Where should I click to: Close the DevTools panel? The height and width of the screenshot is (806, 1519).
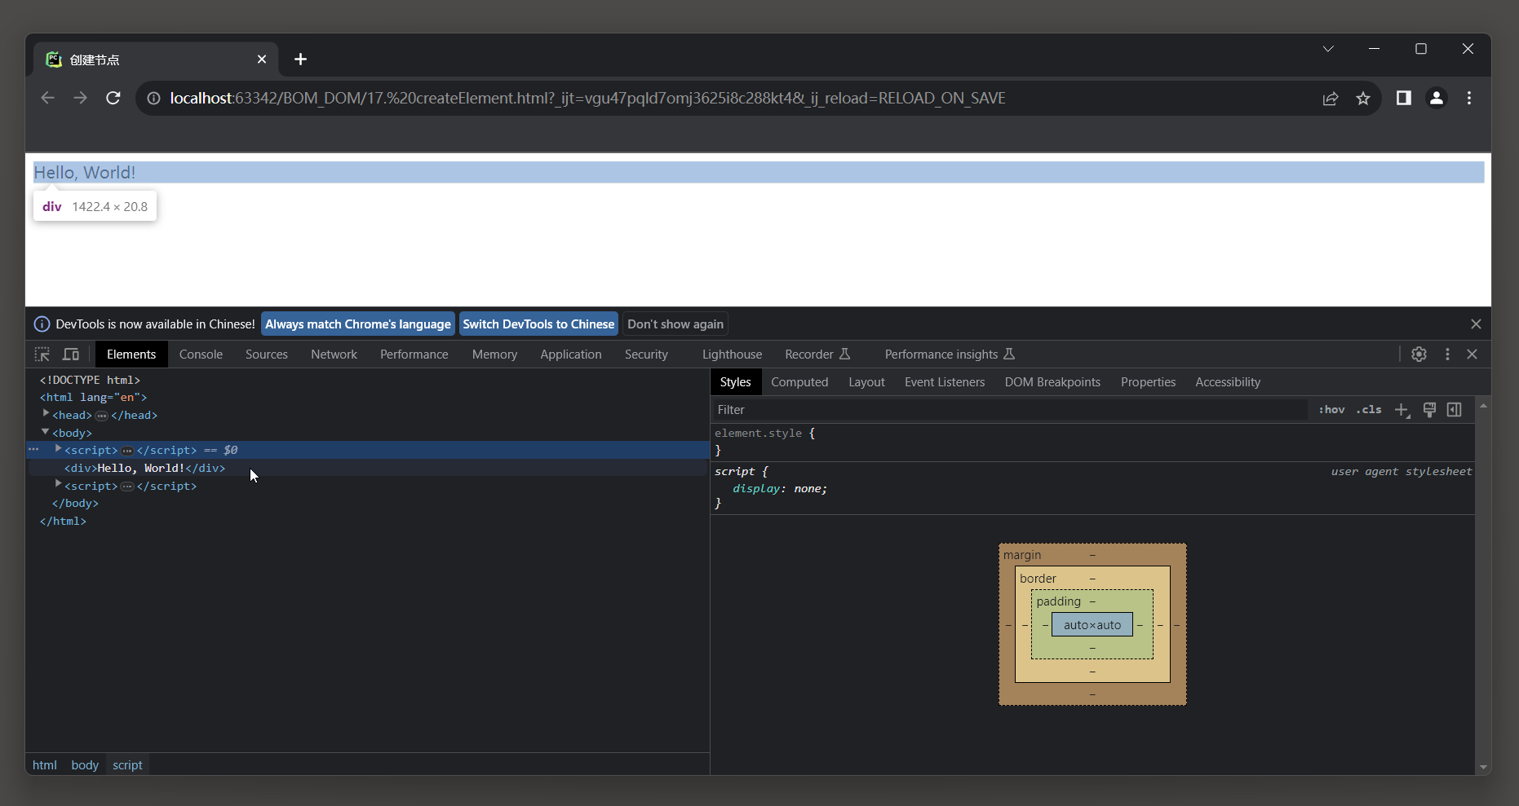click(1472, 355)
